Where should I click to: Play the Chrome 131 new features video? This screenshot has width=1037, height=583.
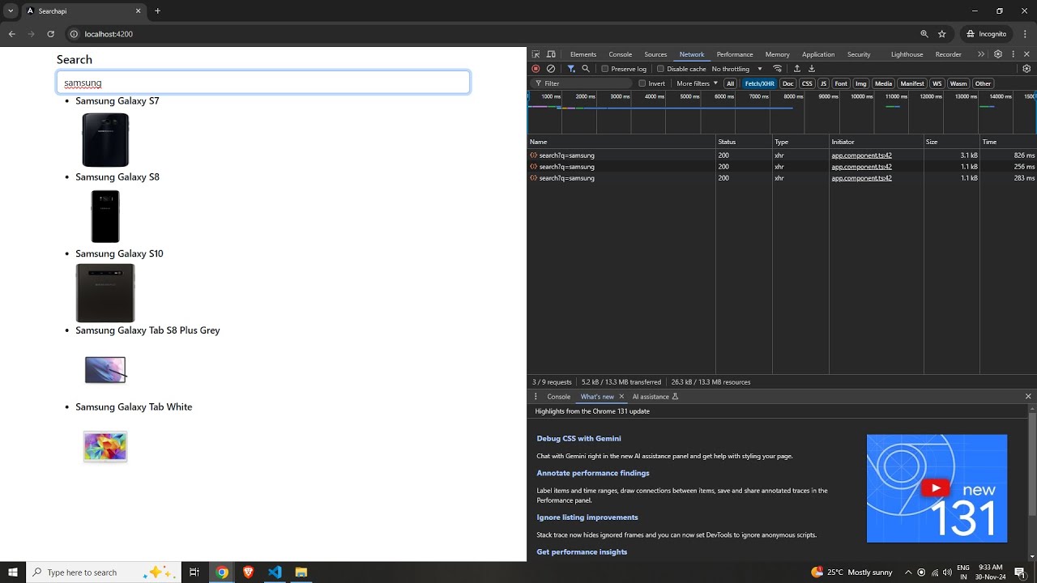(x=936, y=488)
